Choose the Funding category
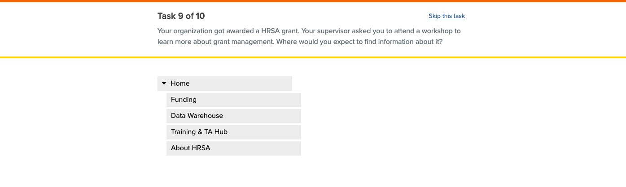 pyautogui.click(x=233, y=100)
